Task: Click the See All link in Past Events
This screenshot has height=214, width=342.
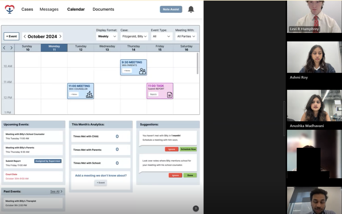Action: (55, 191)
